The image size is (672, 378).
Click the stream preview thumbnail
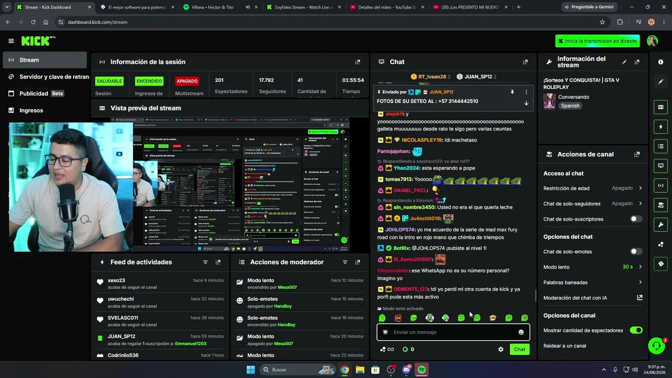pyautogui.click(x=241, y=185)
